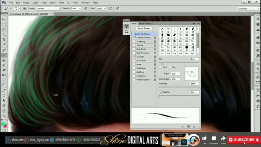Select the Clone Stamp tool
This screenshot has height=147, width=261.
point(4,60)
